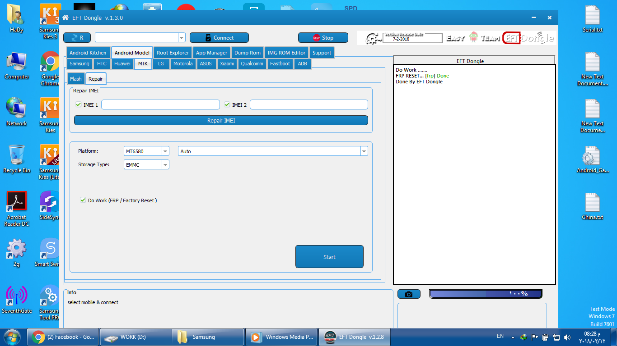Launch Acrobat Reader DC from desktop
Image resolution: width=617 pixels, height=346 pixels.
click(17, 209)
